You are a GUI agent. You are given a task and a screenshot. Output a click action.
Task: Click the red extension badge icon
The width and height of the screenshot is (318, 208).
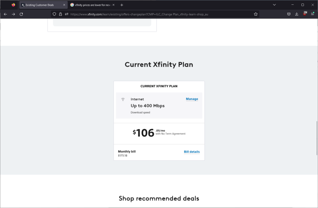pyautogui.click(x=305, y=14)
